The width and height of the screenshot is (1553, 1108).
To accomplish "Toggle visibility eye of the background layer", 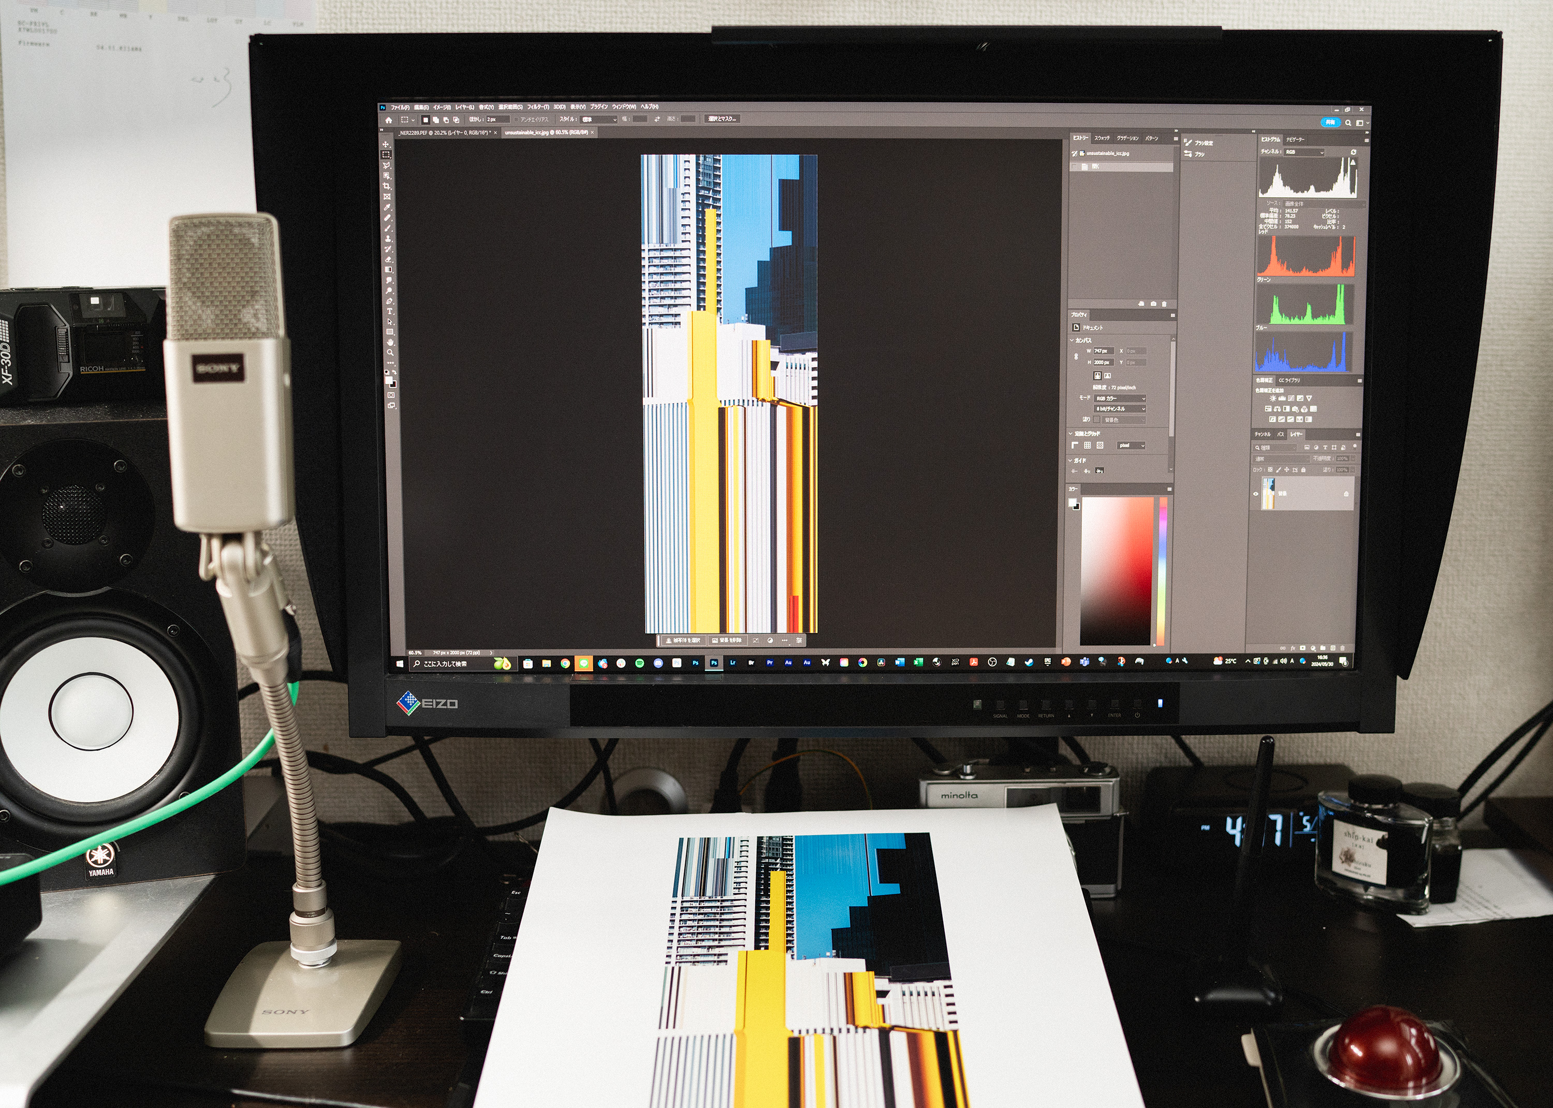I will point(1256,493).
